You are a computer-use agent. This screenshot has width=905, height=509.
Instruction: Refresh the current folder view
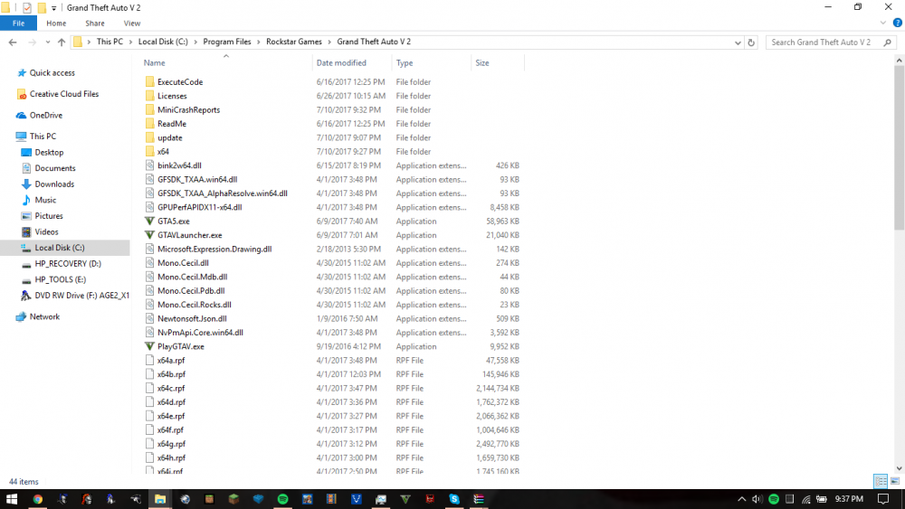click(x=751, y=42)
